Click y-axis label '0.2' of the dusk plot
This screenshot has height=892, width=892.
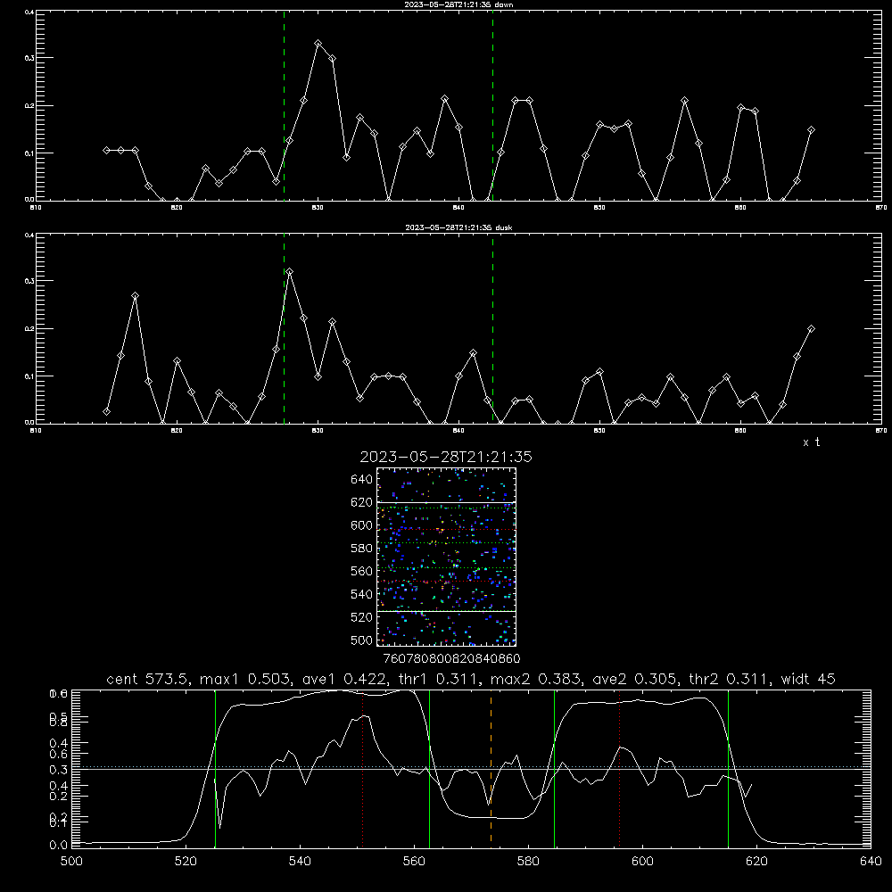29,329
